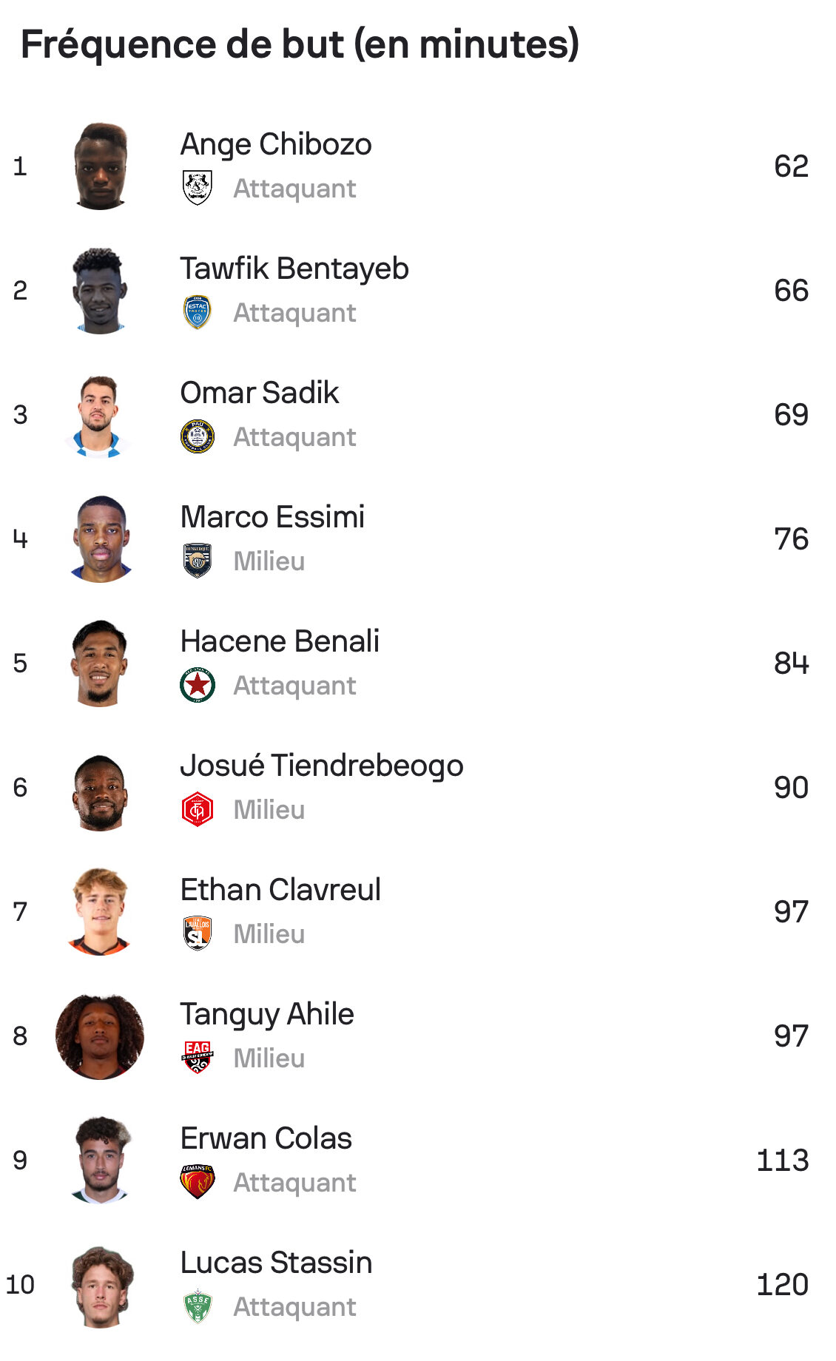The height and width of the screenshot is (1361, 836).
Task: Click the Fréquence de but heading
Action: tap(300, 44)
